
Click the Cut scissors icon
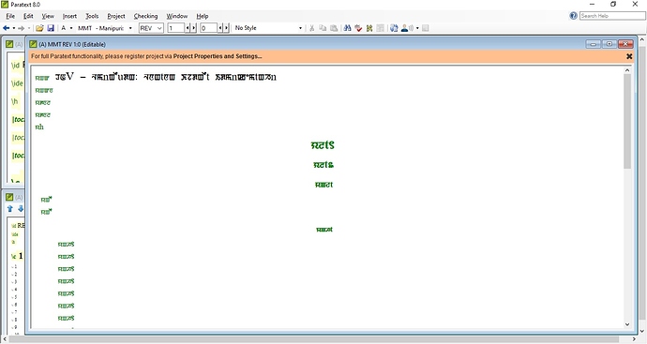(312, 28)
